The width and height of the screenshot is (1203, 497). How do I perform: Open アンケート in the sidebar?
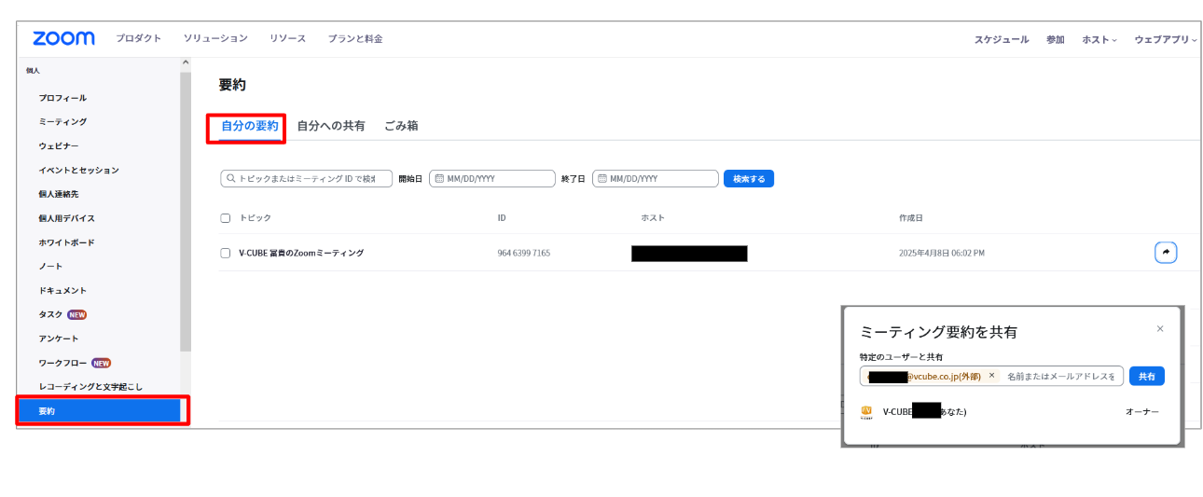click(x=59, y=338)
